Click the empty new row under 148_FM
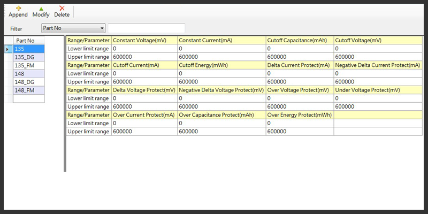Image resolution: width=428 pixels, height=214 pixels. [x=29, y=98]
